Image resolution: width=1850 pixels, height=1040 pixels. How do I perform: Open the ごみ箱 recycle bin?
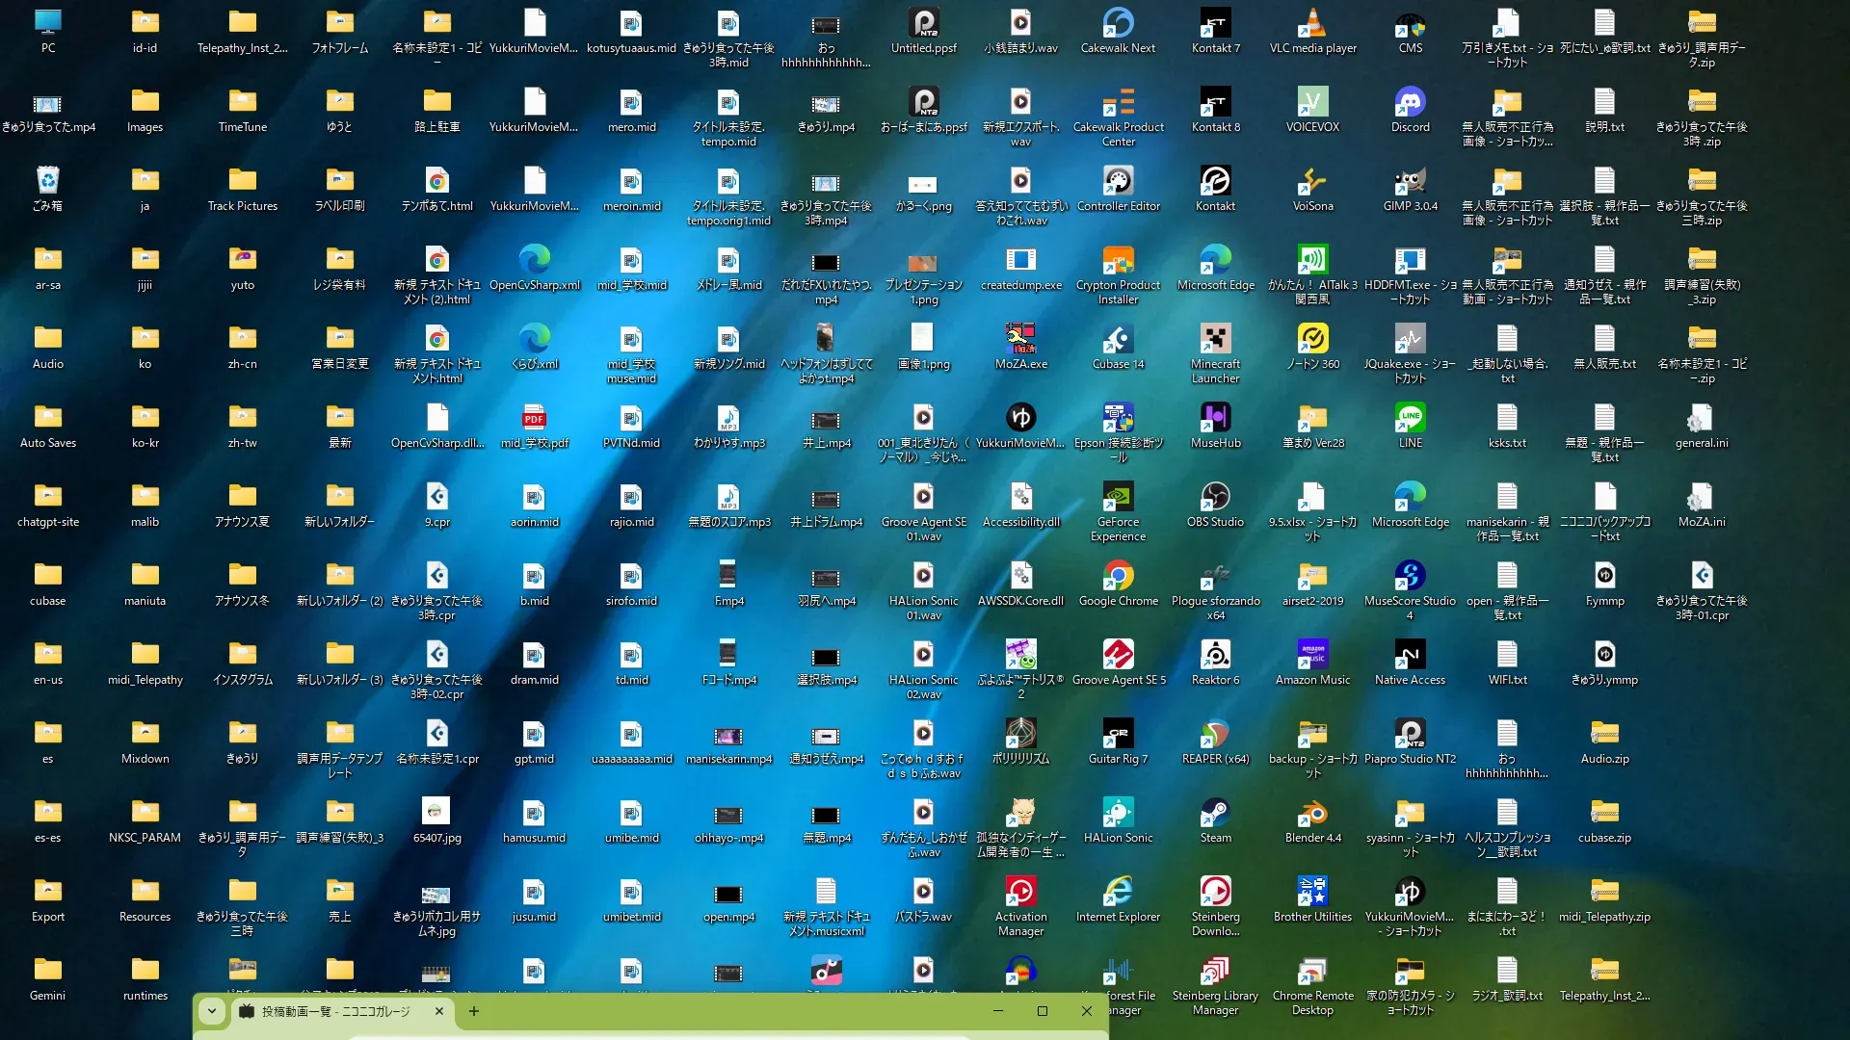click(47, 181)
